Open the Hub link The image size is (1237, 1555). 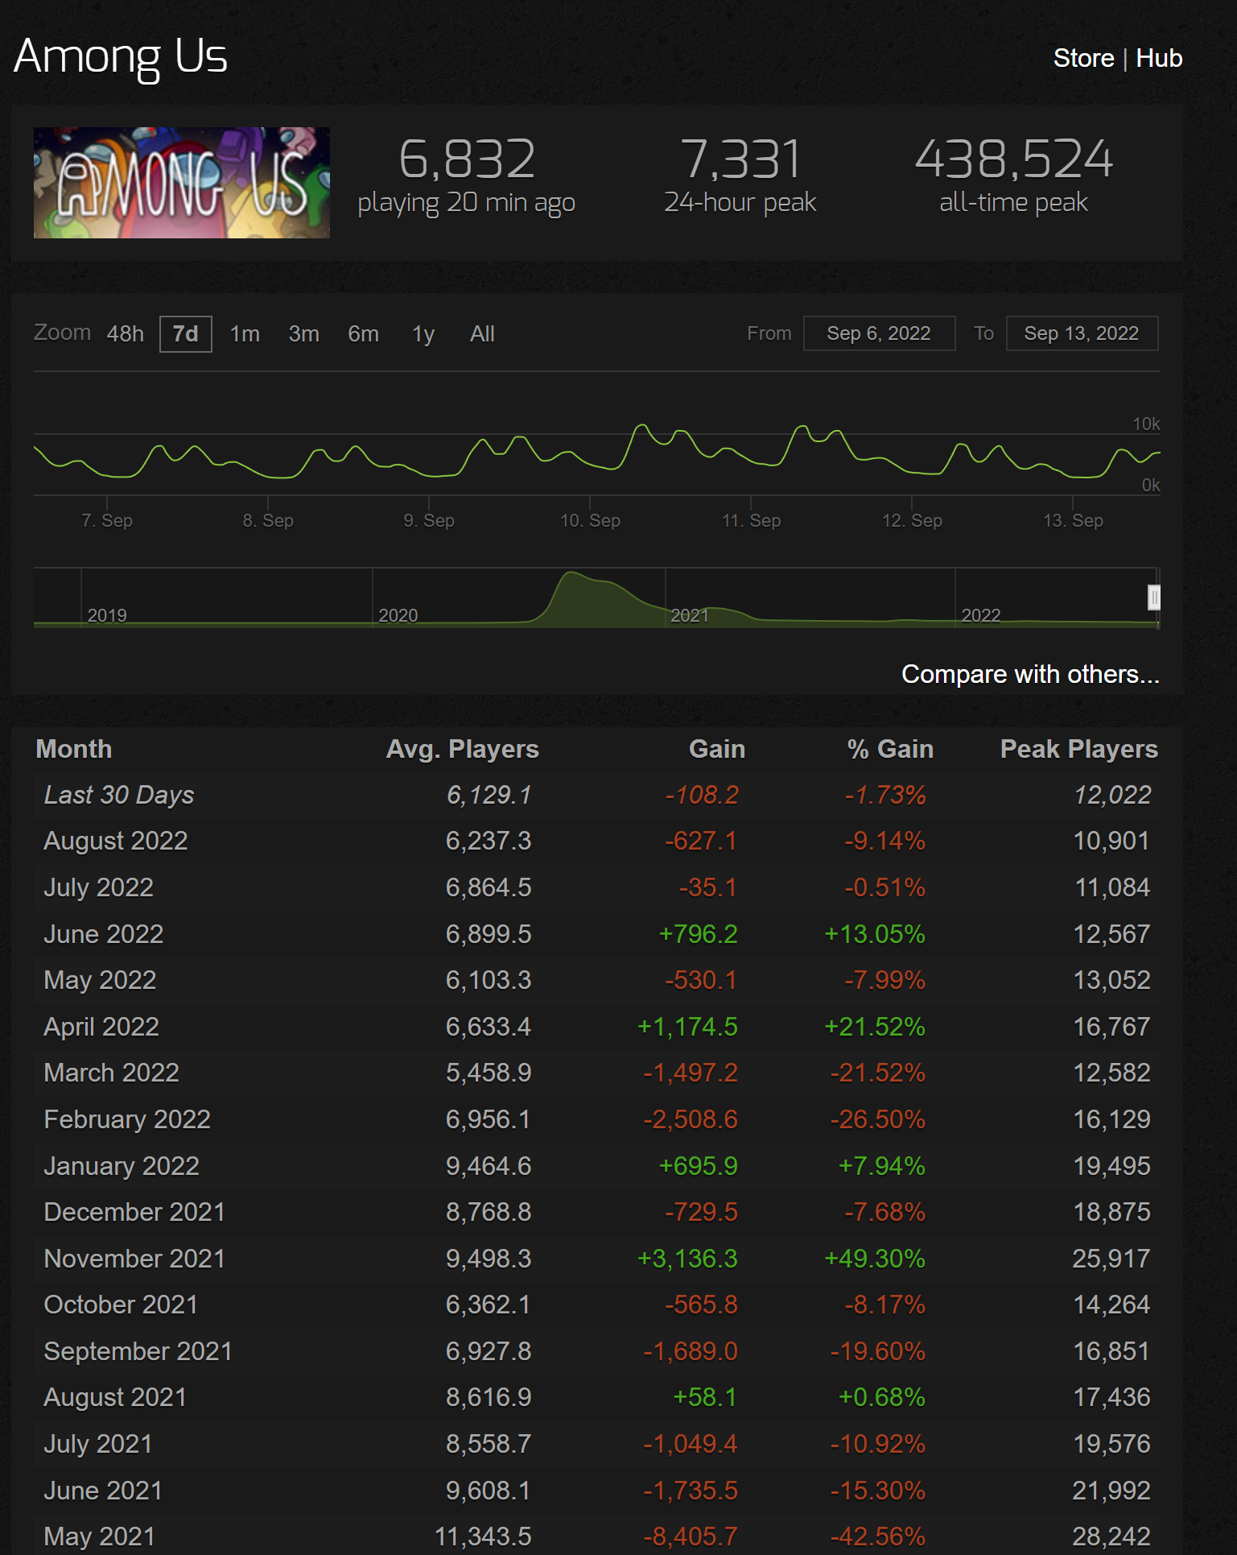tap(1159, 58)
